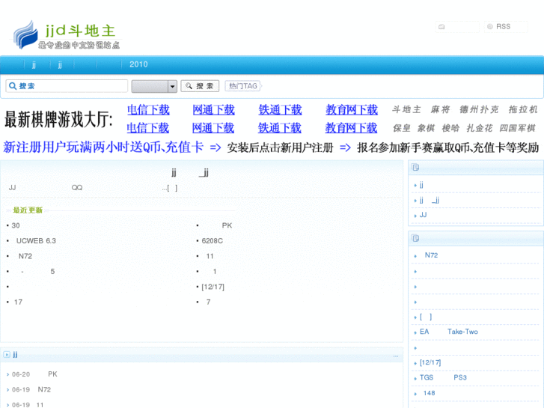
Task: Open the [12/17] link in recent updates
Action: (213, 287)
